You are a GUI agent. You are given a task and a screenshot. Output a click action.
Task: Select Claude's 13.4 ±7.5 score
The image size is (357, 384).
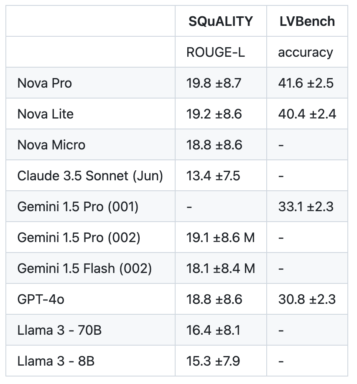click(213, 176)
